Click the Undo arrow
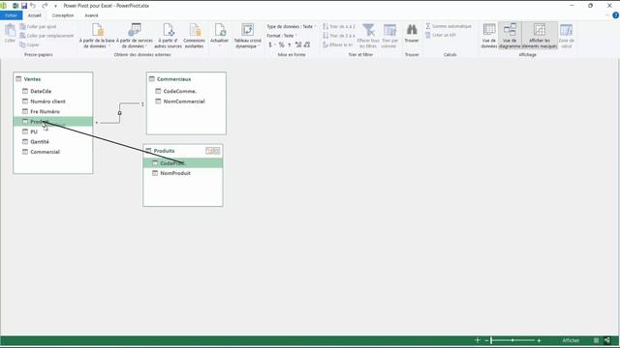The image size is (620, 348). point(33,6)
